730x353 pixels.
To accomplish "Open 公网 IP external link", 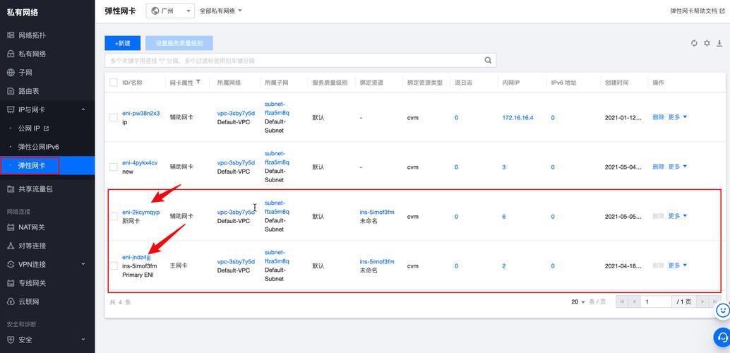I will coord(33,128).
